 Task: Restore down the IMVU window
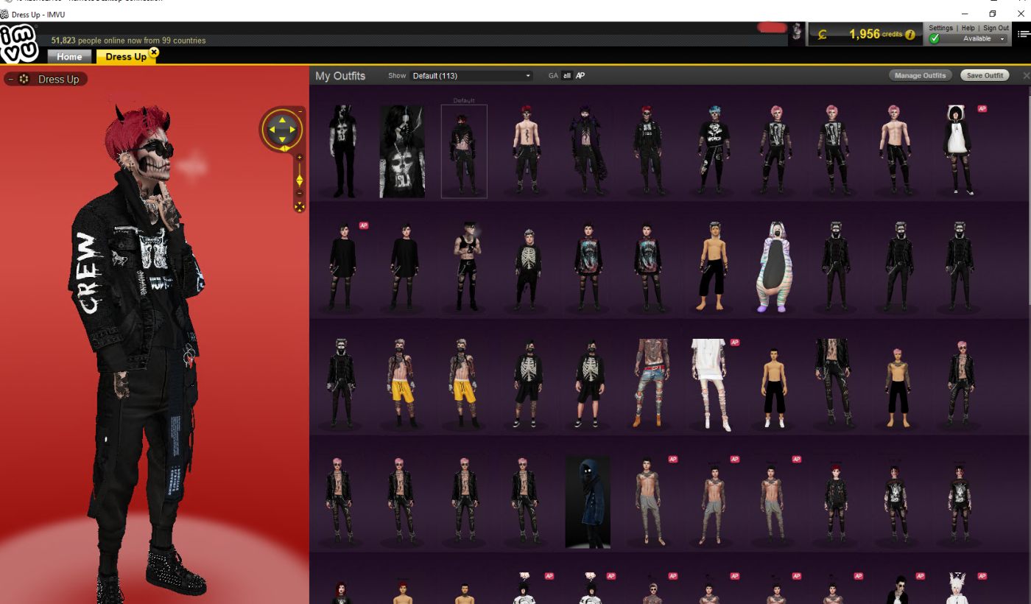point(992,13)
